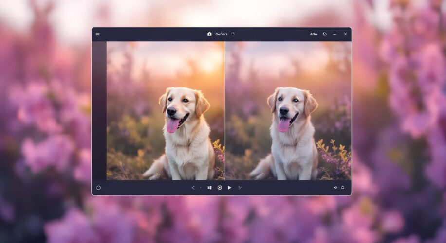446x243 pixels.
Task: Click the image icon left of the Before label
Action: [209, 34]
